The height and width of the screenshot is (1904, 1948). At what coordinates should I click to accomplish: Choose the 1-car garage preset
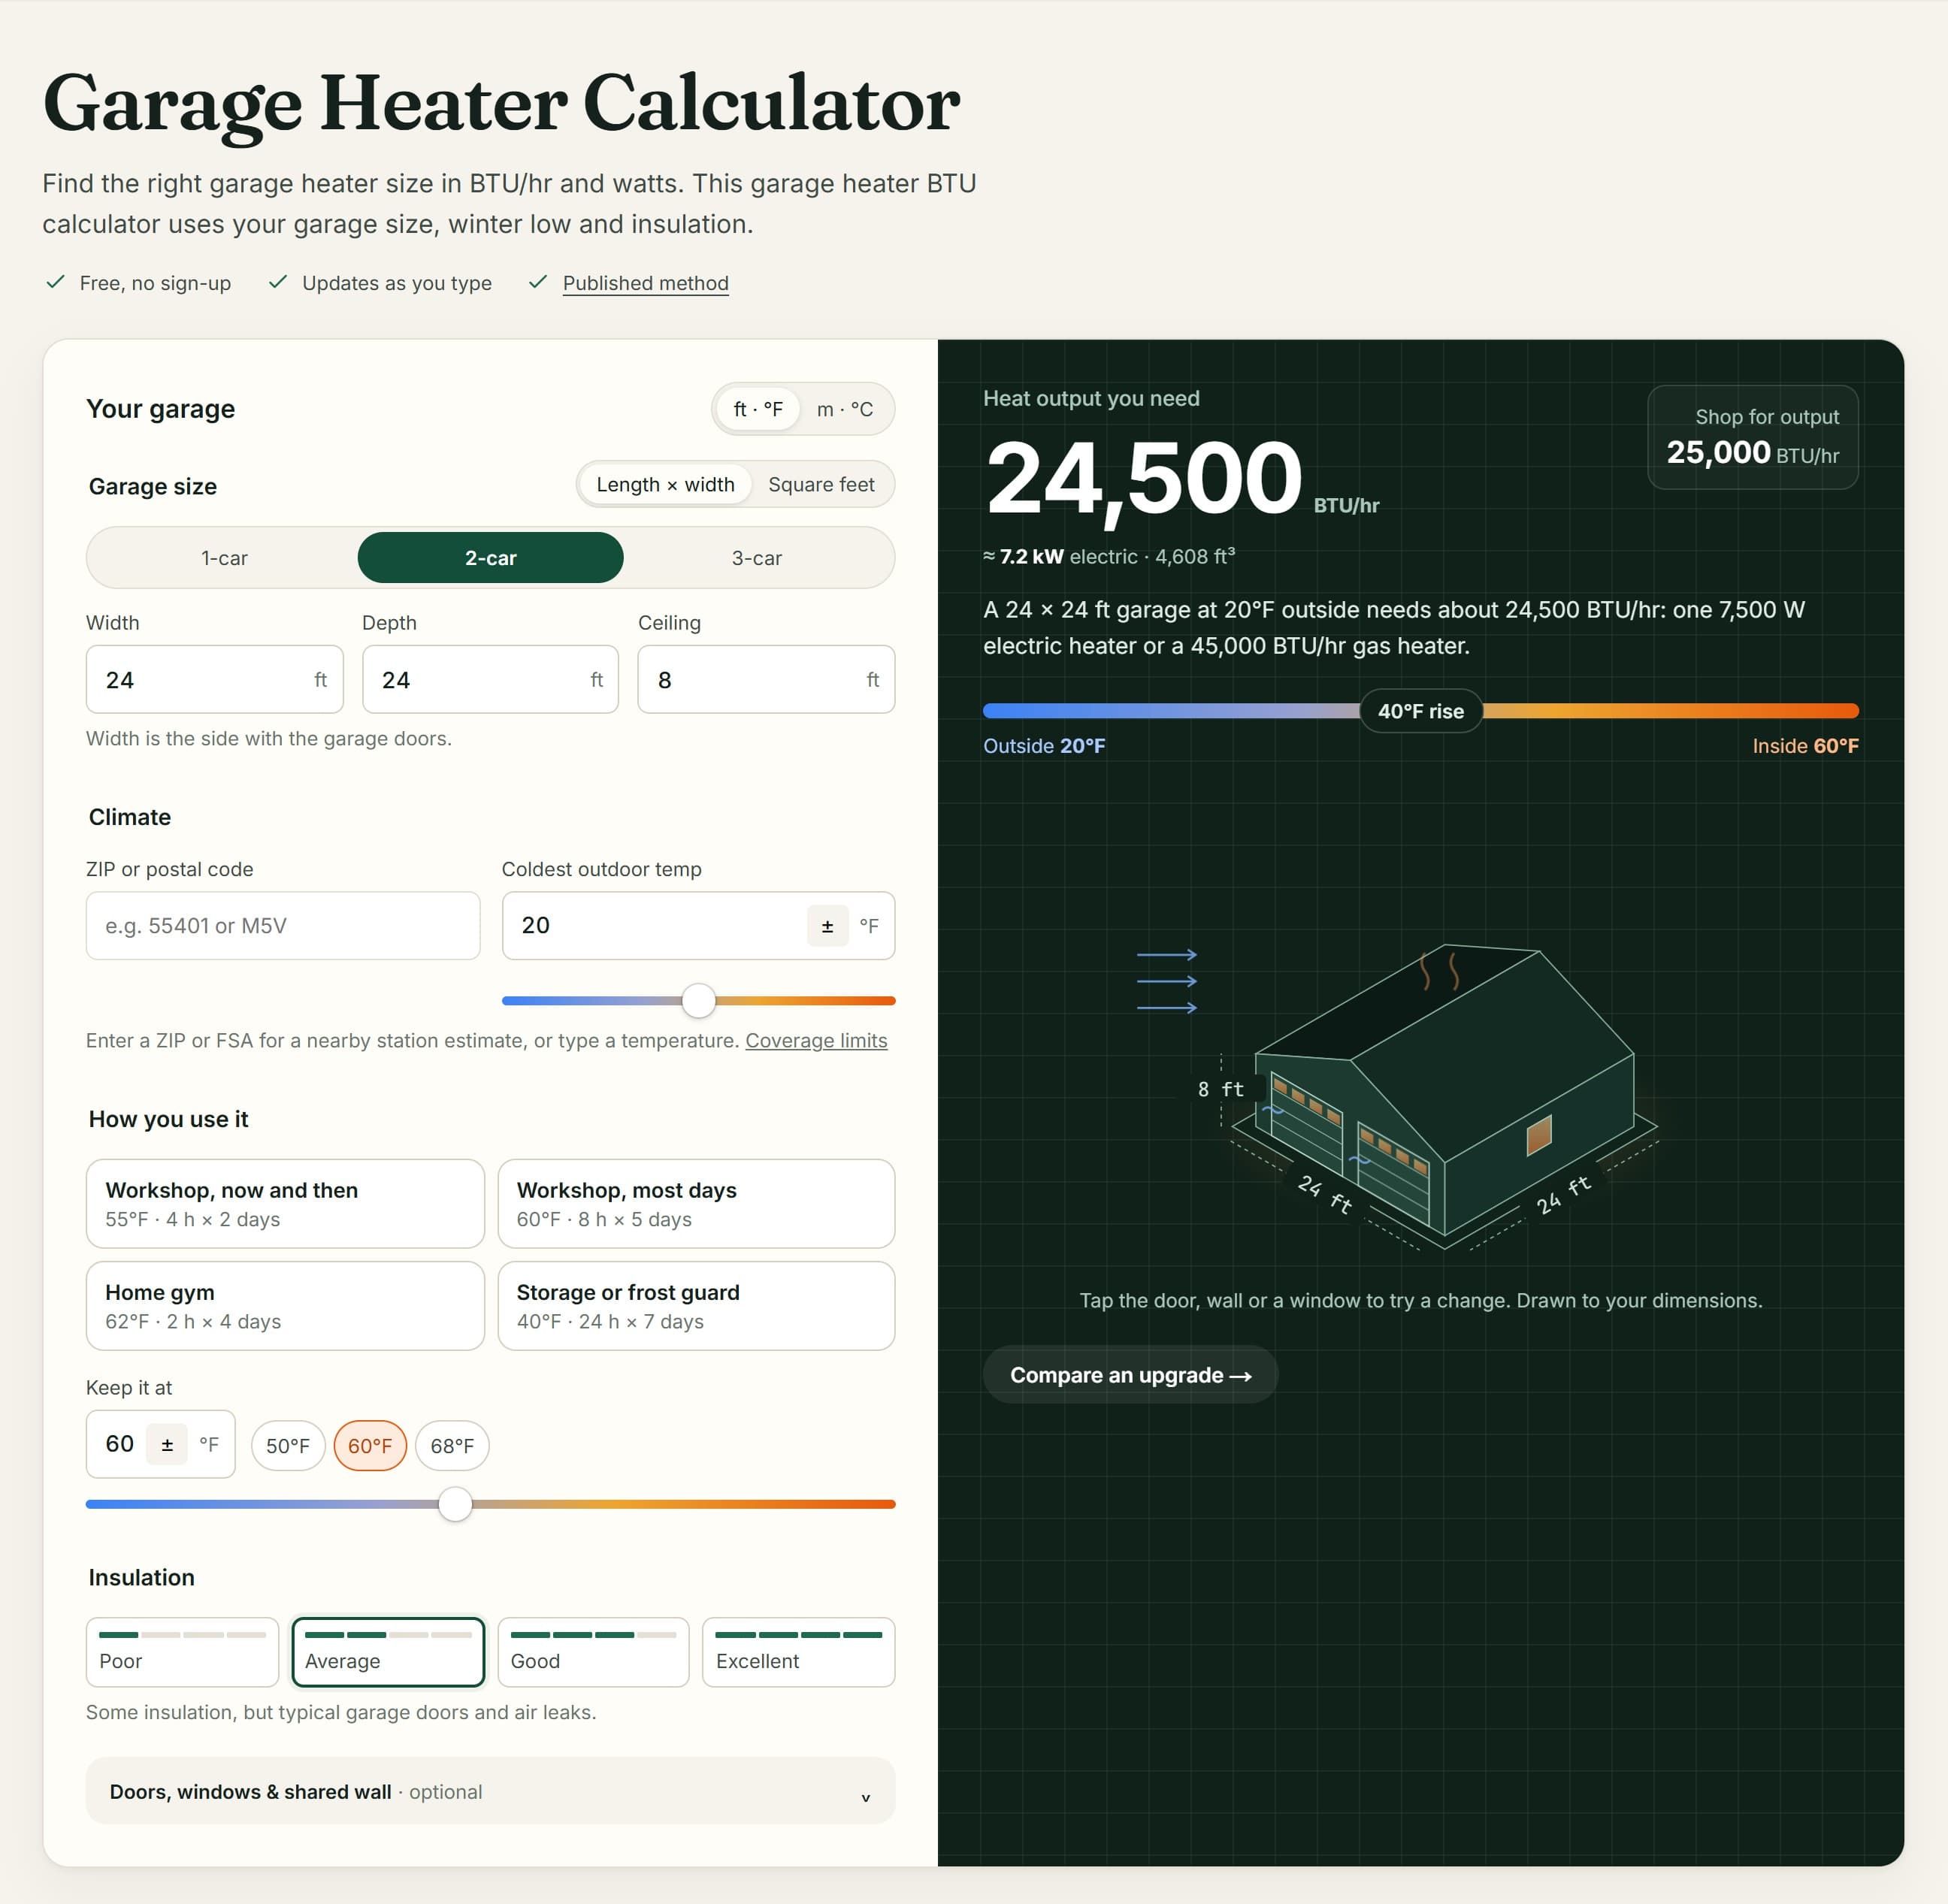[x=224, y=558]
